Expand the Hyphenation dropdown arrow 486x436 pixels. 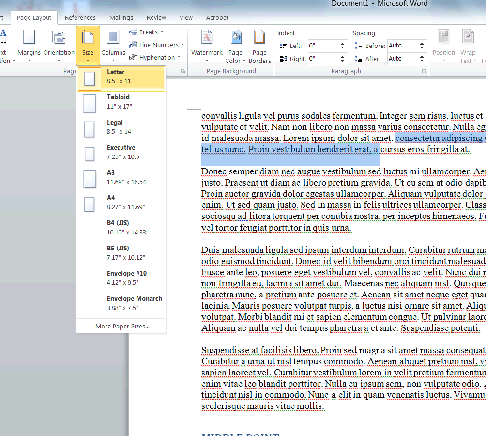[x=179, y=57]
